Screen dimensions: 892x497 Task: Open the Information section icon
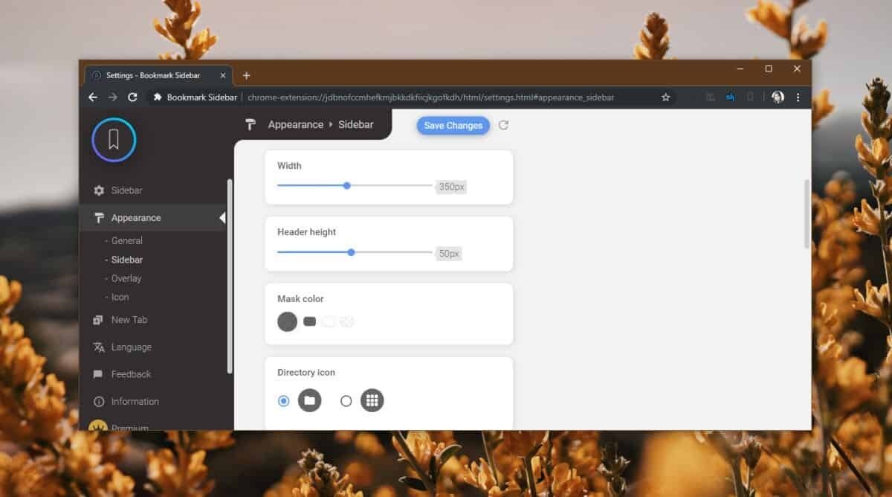coord(99,401)
